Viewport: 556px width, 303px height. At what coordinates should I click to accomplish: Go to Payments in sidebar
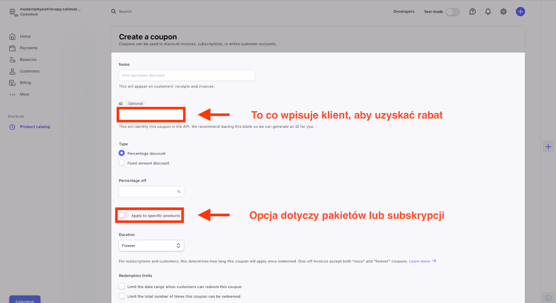[x=28, y=48]
